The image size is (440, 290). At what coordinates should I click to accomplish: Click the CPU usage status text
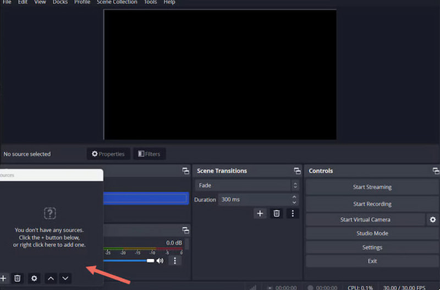tap(360, 287)
